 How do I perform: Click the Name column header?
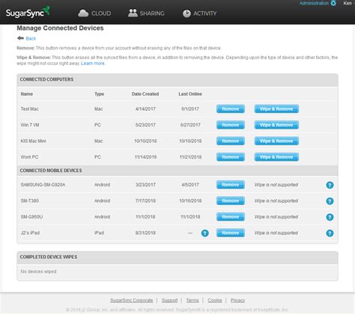(x=27, y=94)
